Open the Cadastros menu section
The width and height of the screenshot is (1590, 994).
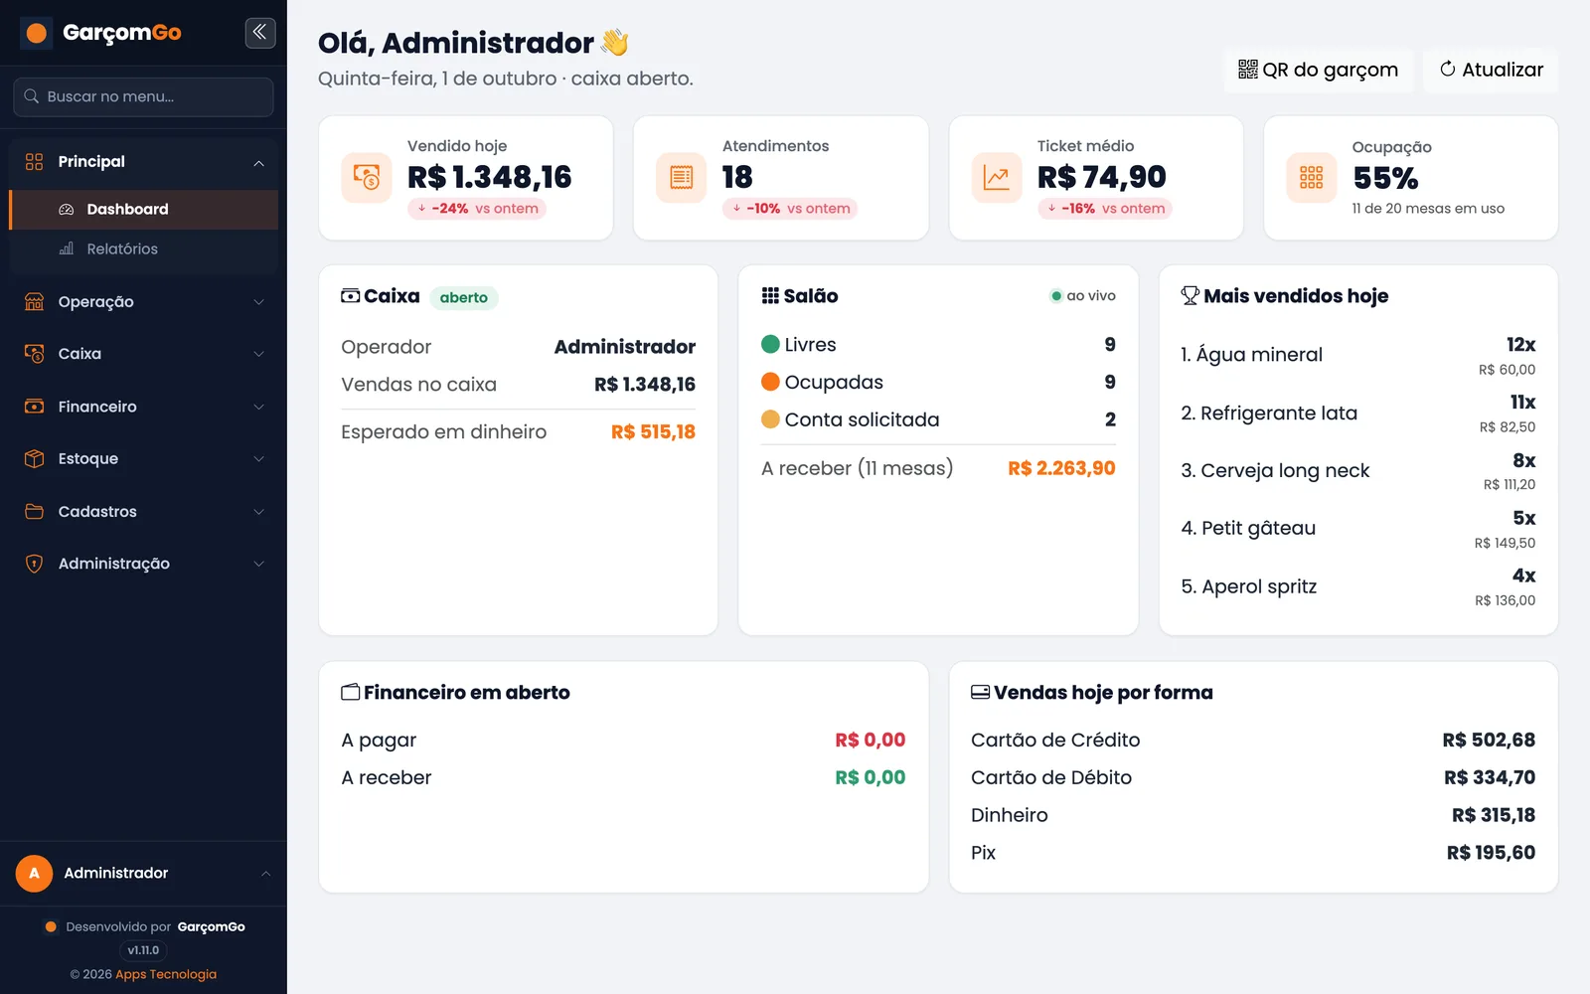tap(144, 511)
